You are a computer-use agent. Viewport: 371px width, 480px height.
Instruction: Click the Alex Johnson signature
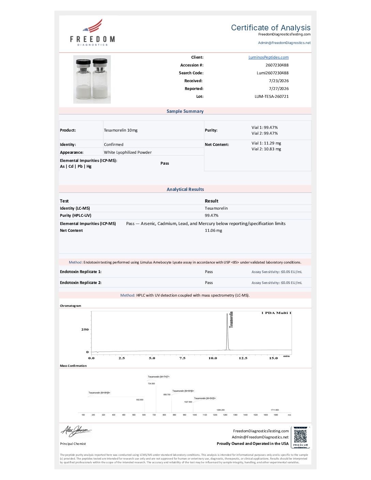(76, 431)
